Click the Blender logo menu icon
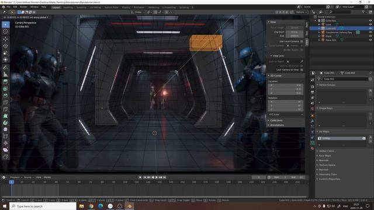The height and width of the screenshot is (210, 374). tap(4, 7)
